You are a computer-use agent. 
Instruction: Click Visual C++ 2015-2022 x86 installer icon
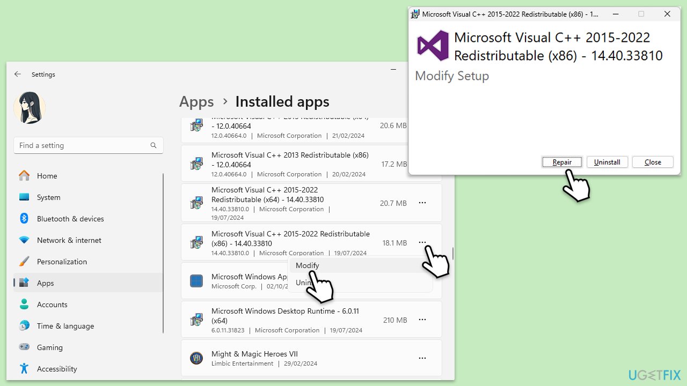[196, 243]
